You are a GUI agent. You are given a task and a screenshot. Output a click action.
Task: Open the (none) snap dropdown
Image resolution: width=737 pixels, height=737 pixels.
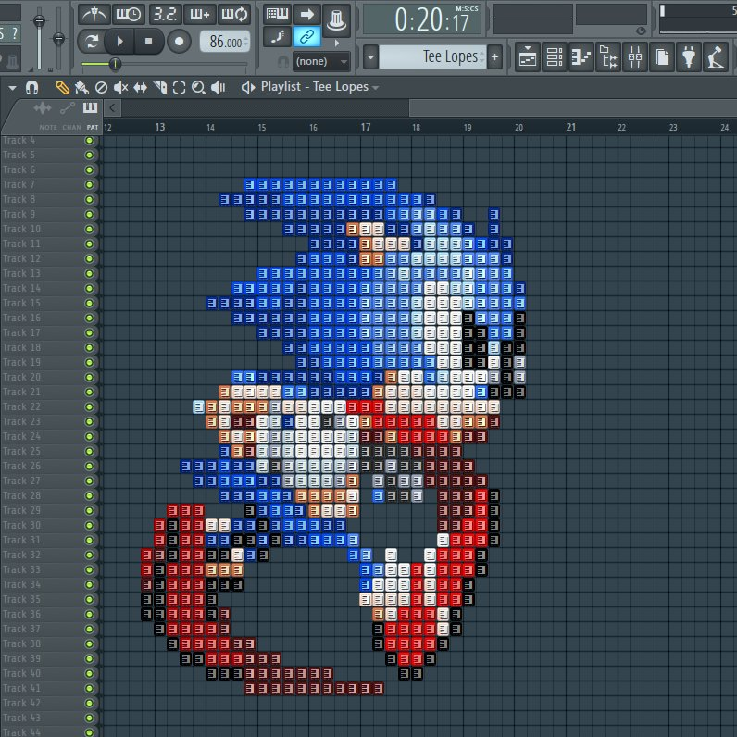321,62
